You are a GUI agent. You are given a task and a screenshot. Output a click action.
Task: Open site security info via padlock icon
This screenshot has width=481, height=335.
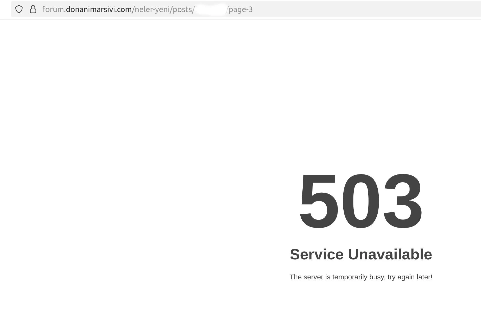(x=33, y=9)
